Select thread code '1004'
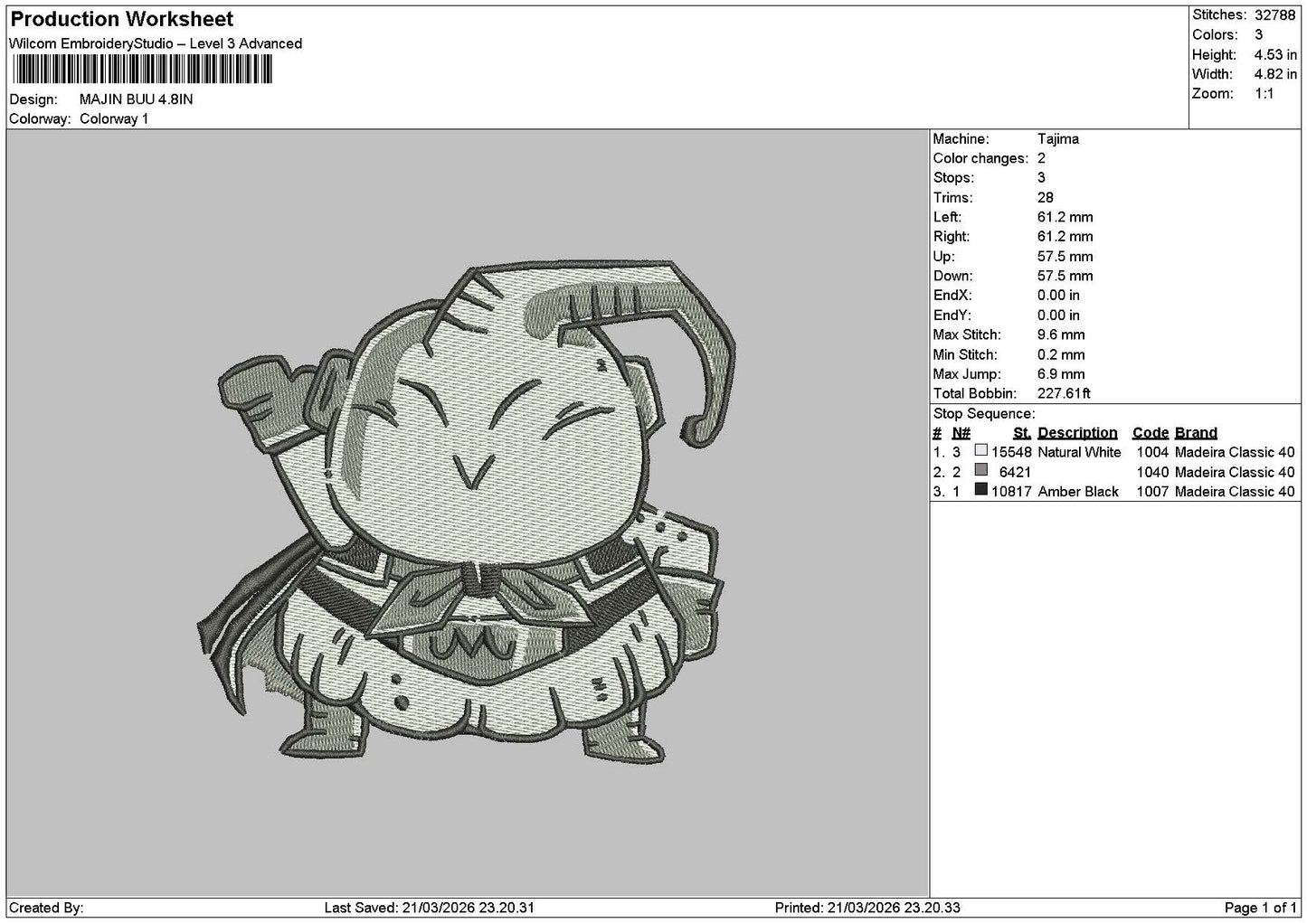Image resolution: width=1307 pixels, height=923 pixels. point(1153,453)
